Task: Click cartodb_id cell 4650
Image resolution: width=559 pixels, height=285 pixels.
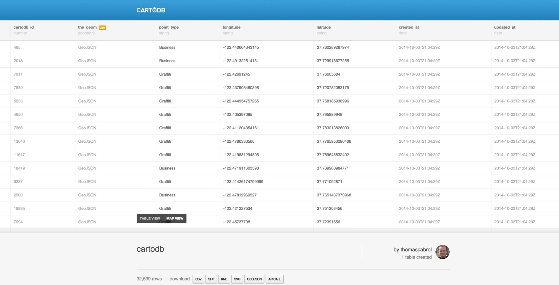Action: [18, 115]
